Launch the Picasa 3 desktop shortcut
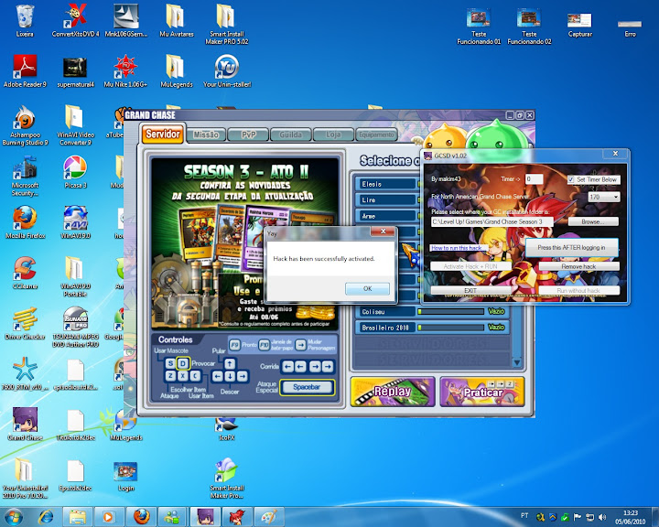 (75, 172)
